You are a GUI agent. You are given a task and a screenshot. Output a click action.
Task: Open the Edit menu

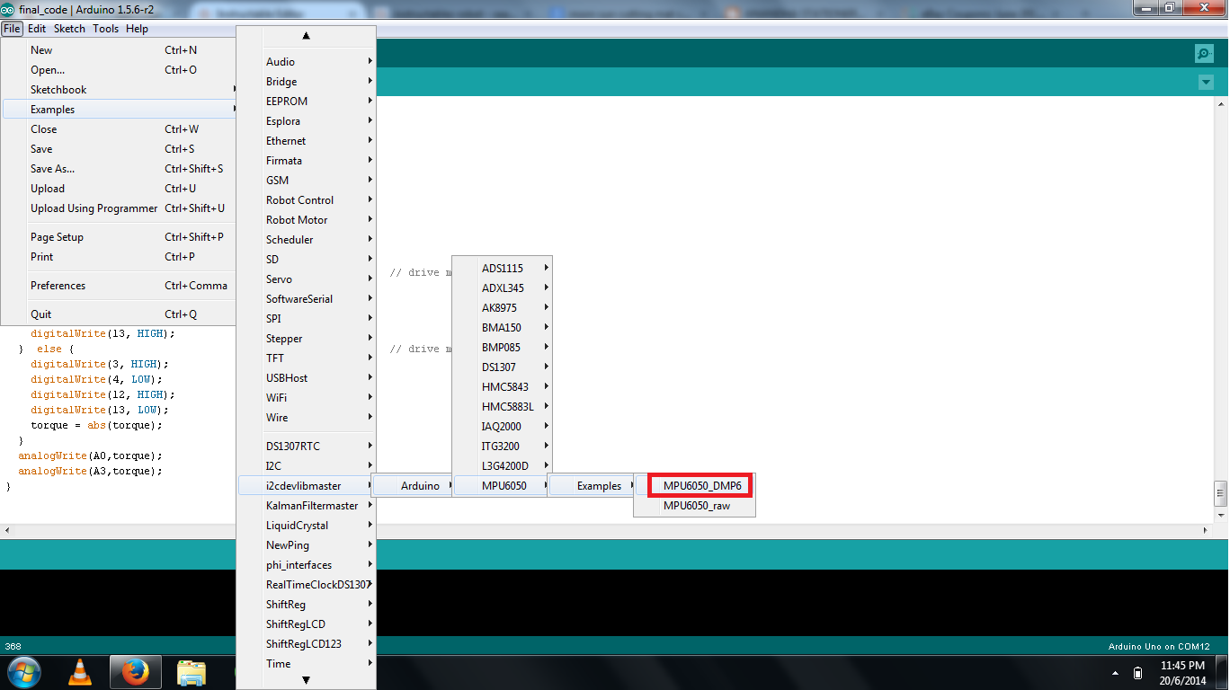point(37,29)
